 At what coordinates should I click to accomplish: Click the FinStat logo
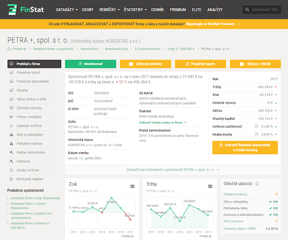coord(26,9)
